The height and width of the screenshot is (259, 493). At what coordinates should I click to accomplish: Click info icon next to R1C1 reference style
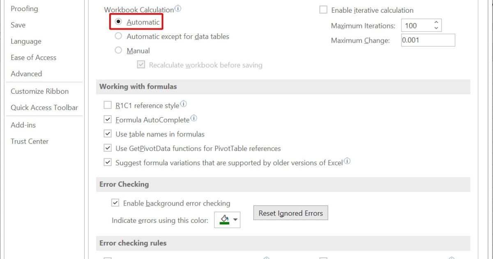pyautogui.click(x=183, y=104)
